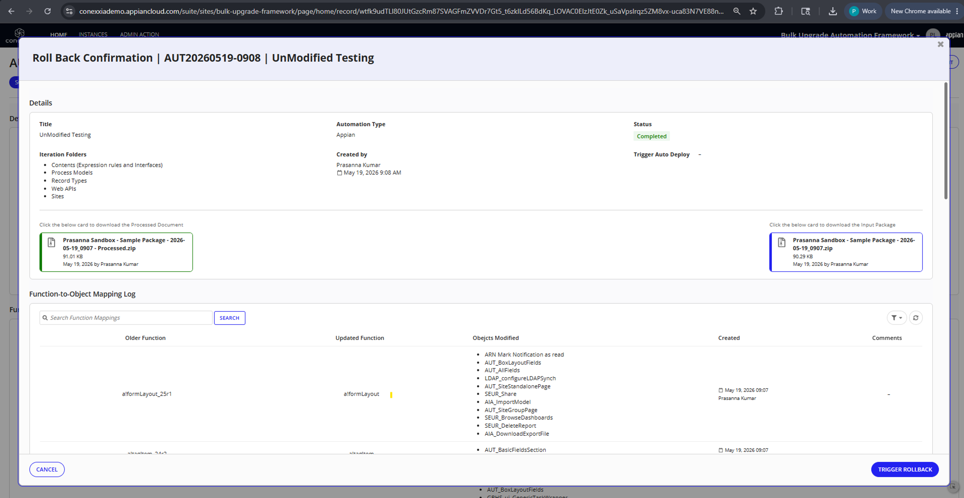The image size is (964, 498).
Task: Click TRIGGER ROLLBACK button
Action: coord(905,469)
